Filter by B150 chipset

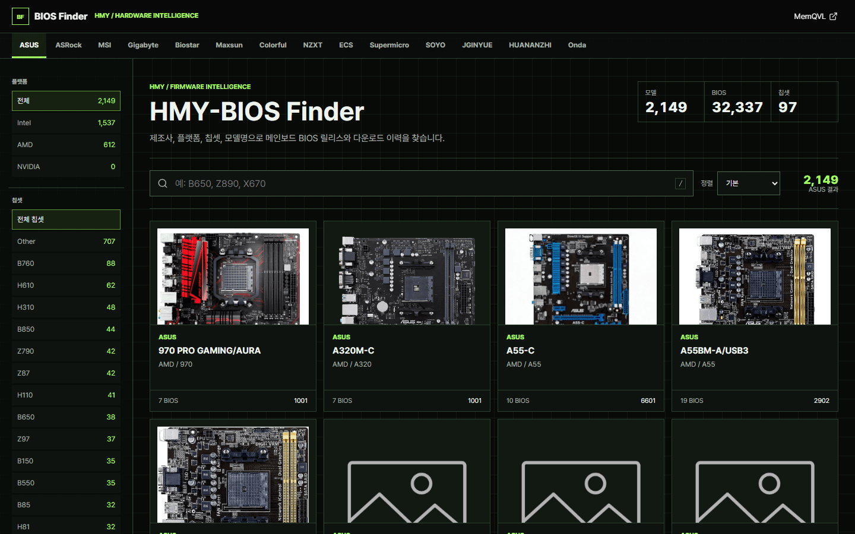coord(66,461)
